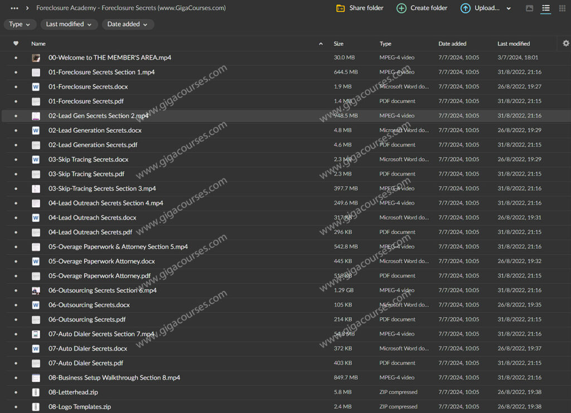
Task: Toggle favourite dot for 05-Overage Paperwork & Attorney Section 5.mp4
Action: click(16, 247)
